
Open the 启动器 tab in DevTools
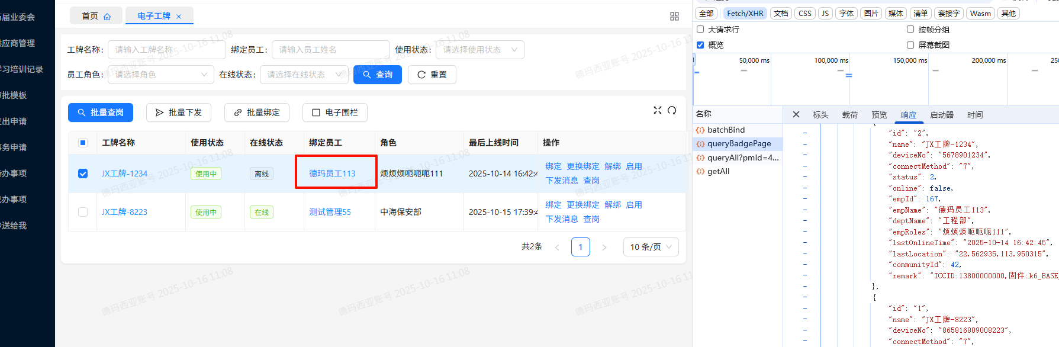coord(942,115)
